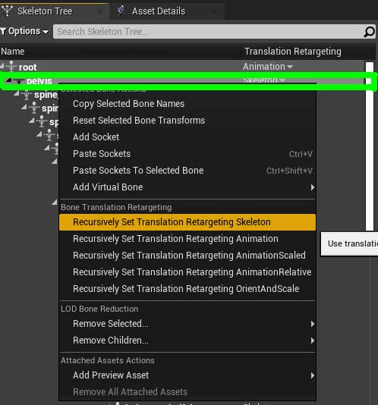Click the spine bone icon below pelvis
The image size is (378, 405).
click(x=26, y=95)
